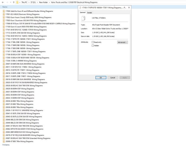This screenshot has height=146, width=186.
Task: Select file 20046-B8L(3) DD D8K EU6
Action: point(22,120)
